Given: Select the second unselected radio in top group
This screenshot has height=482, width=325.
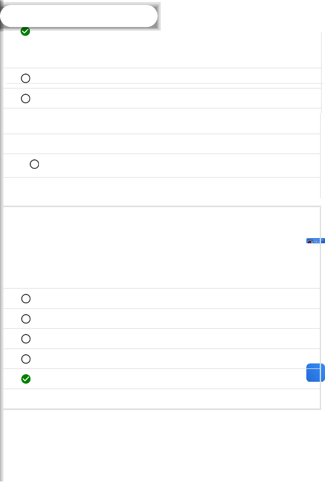Looking at the screenshot, I should pos(26,99).
